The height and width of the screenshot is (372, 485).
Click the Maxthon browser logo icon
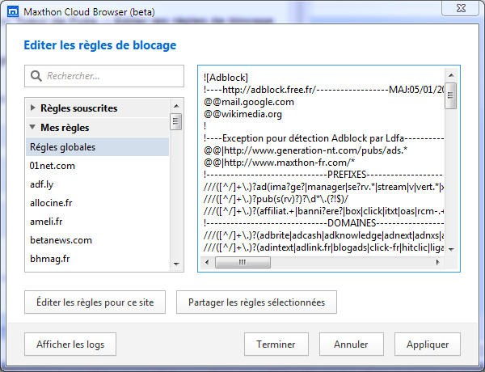(13, 12)
